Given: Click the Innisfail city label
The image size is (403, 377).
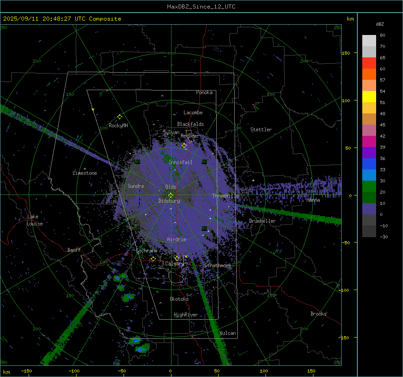Looking at the screenshot, I should pyautogui.click(x=180, y=162).
